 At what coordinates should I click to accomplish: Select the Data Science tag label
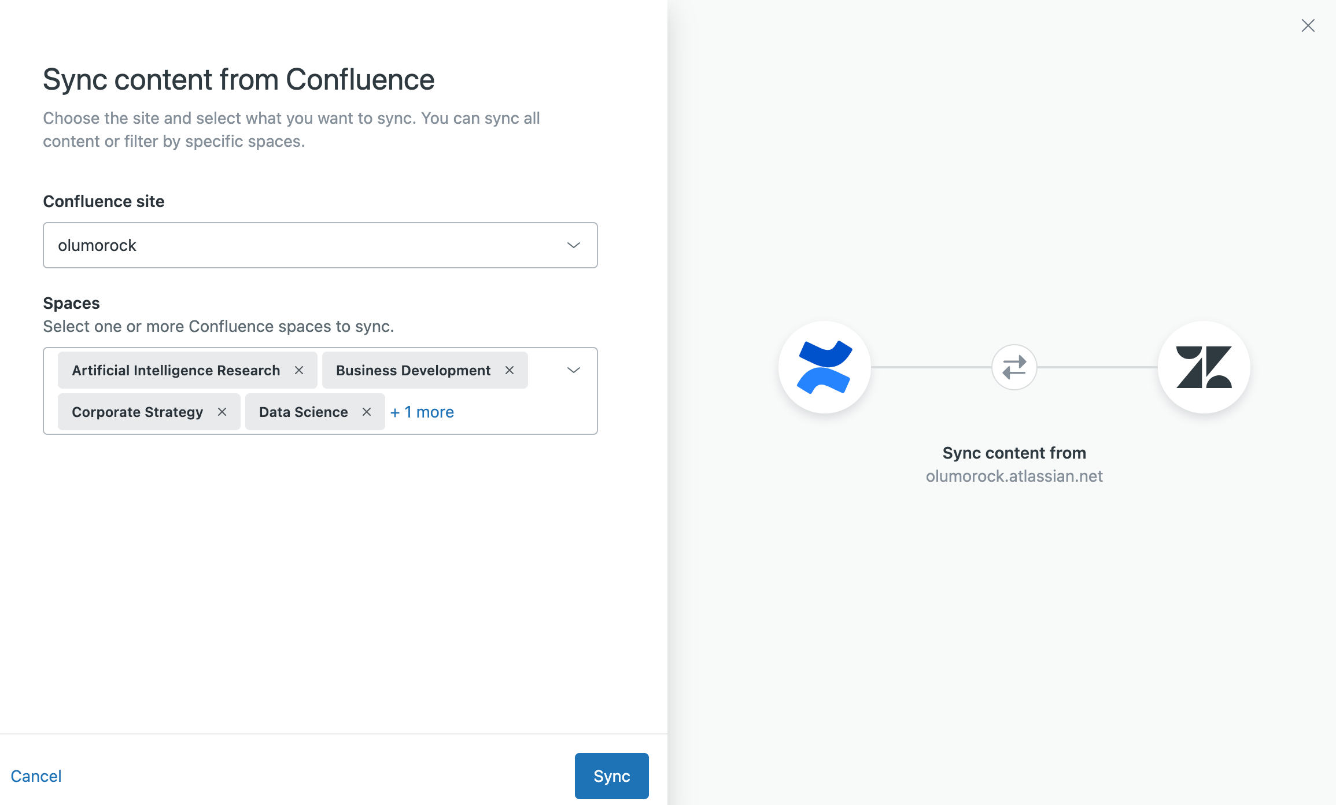point(303,412)
